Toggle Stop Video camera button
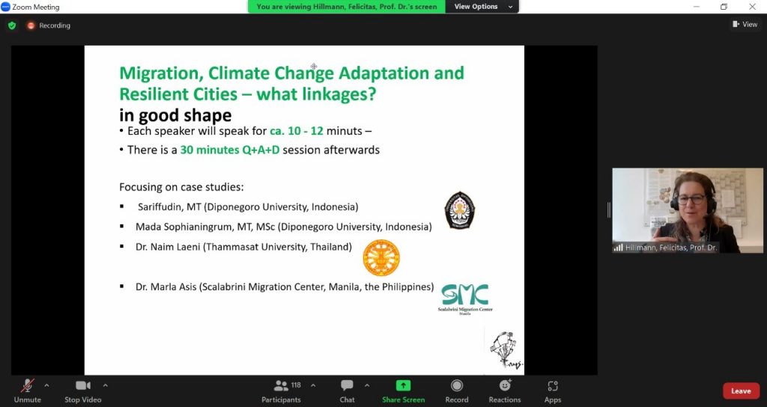Image resolution: width=767 pixels, height=407 pixels. [x=82, y=391]
